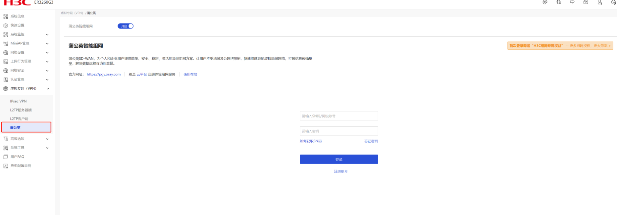Click the 云平台 link
The width and height of the screenshot is (617, 215).
click(x=142, y=75)
